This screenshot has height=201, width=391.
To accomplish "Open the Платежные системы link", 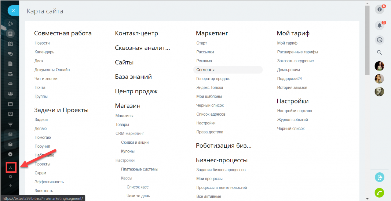I will (140, 169).
